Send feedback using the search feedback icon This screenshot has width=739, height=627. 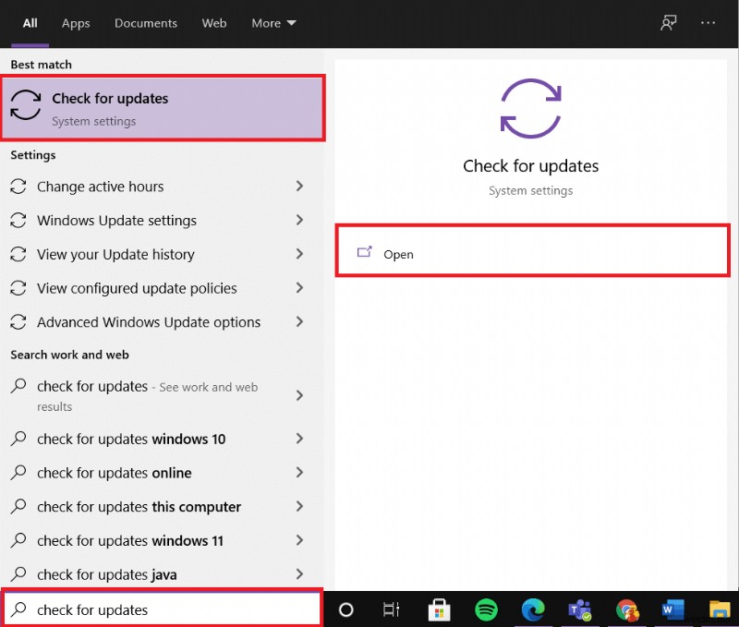pyautogui.click(x=668, y=23)
